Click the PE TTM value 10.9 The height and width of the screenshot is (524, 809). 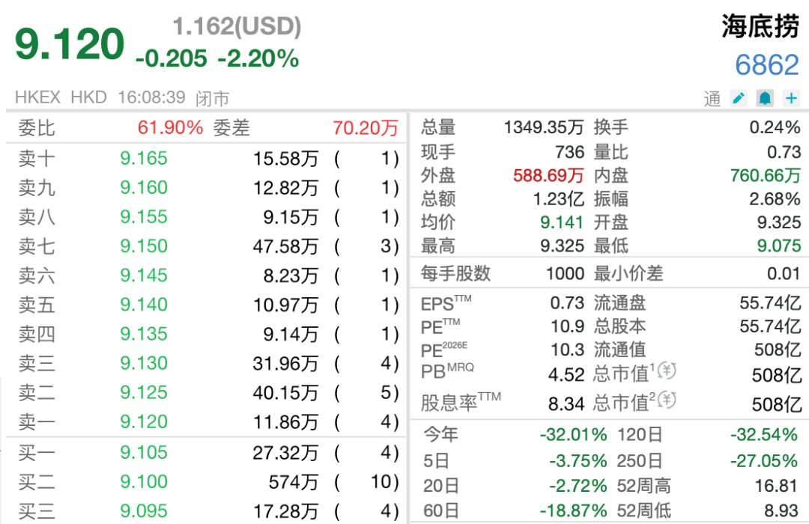568,326
